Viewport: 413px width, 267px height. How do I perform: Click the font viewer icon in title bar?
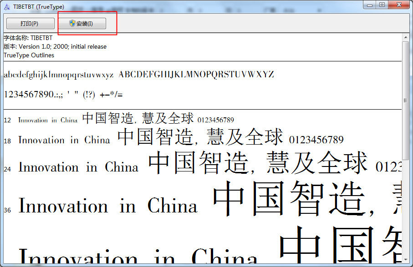point(7,7)
